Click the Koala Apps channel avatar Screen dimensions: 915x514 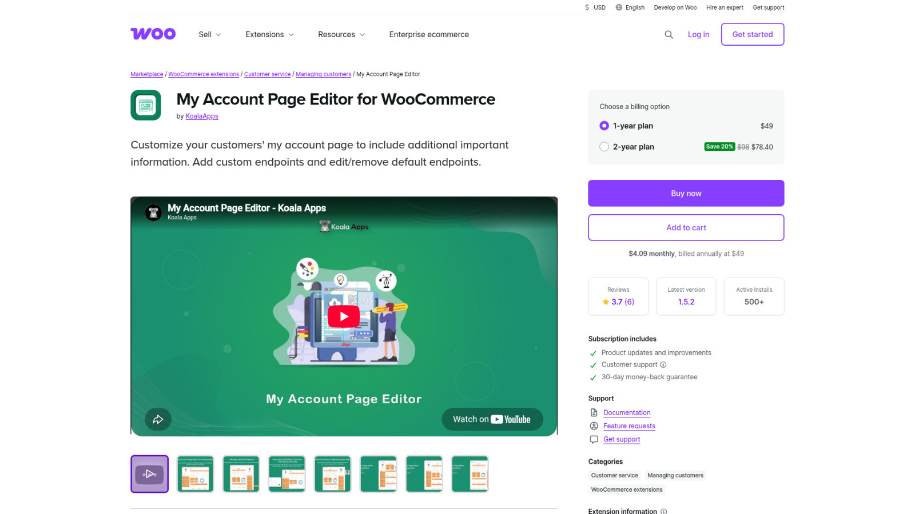(x=153, y=212)
